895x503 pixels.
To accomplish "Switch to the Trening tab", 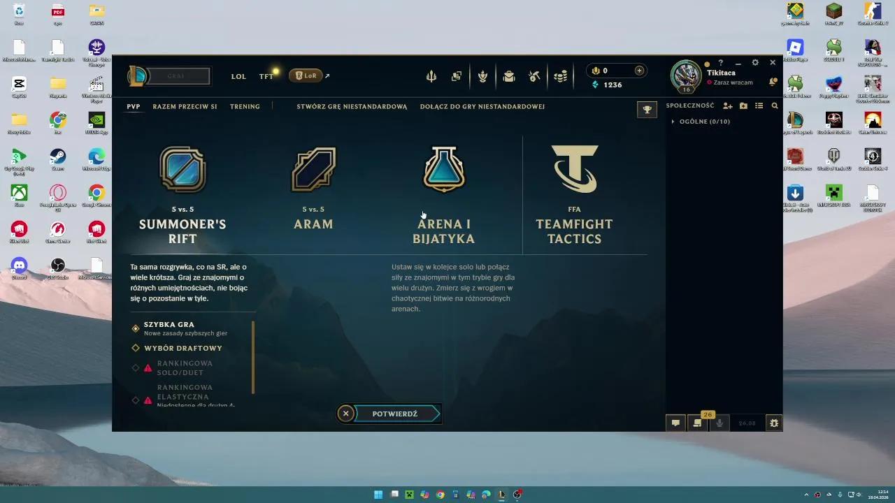I will (x=245, y=106).
